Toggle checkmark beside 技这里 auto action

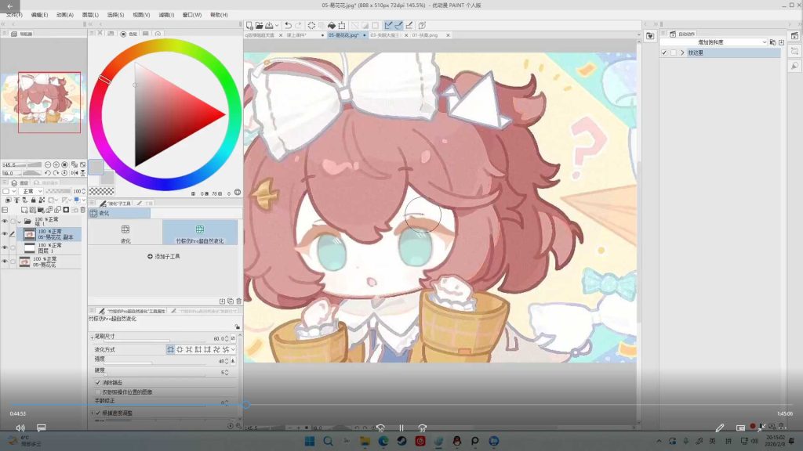click(x=664, y=52)
